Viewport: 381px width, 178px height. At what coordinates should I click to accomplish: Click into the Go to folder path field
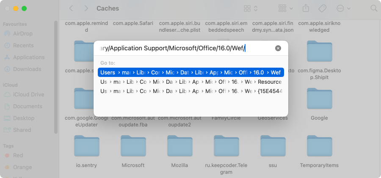click(x=186, y=48)
